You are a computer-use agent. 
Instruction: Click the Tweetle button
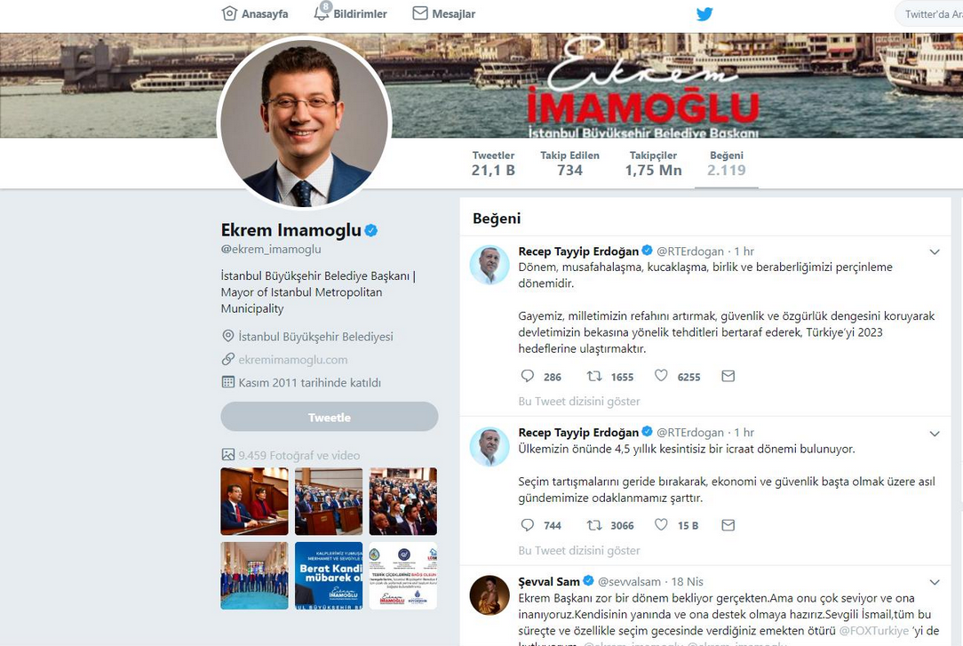pyautogui.click(x=330, y=417)
